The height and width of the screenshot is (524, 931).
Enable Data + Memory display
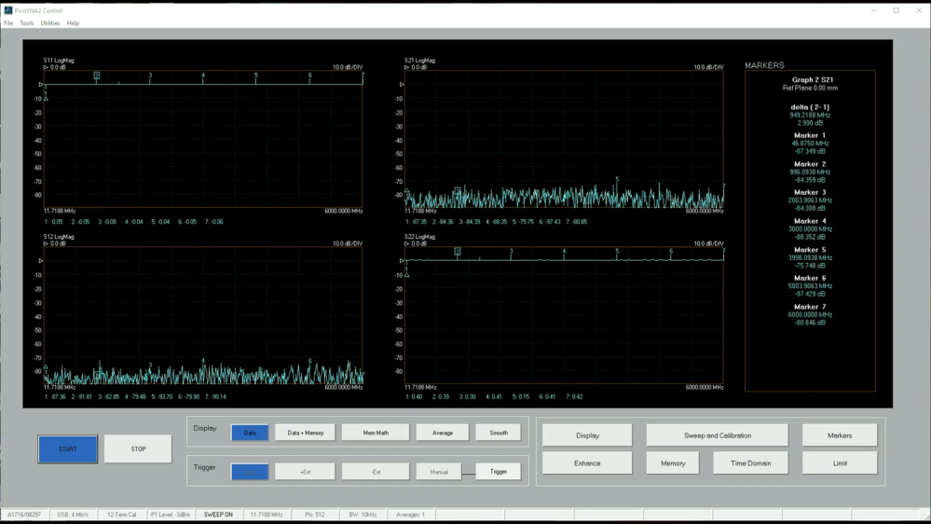(x=305, y=433)
